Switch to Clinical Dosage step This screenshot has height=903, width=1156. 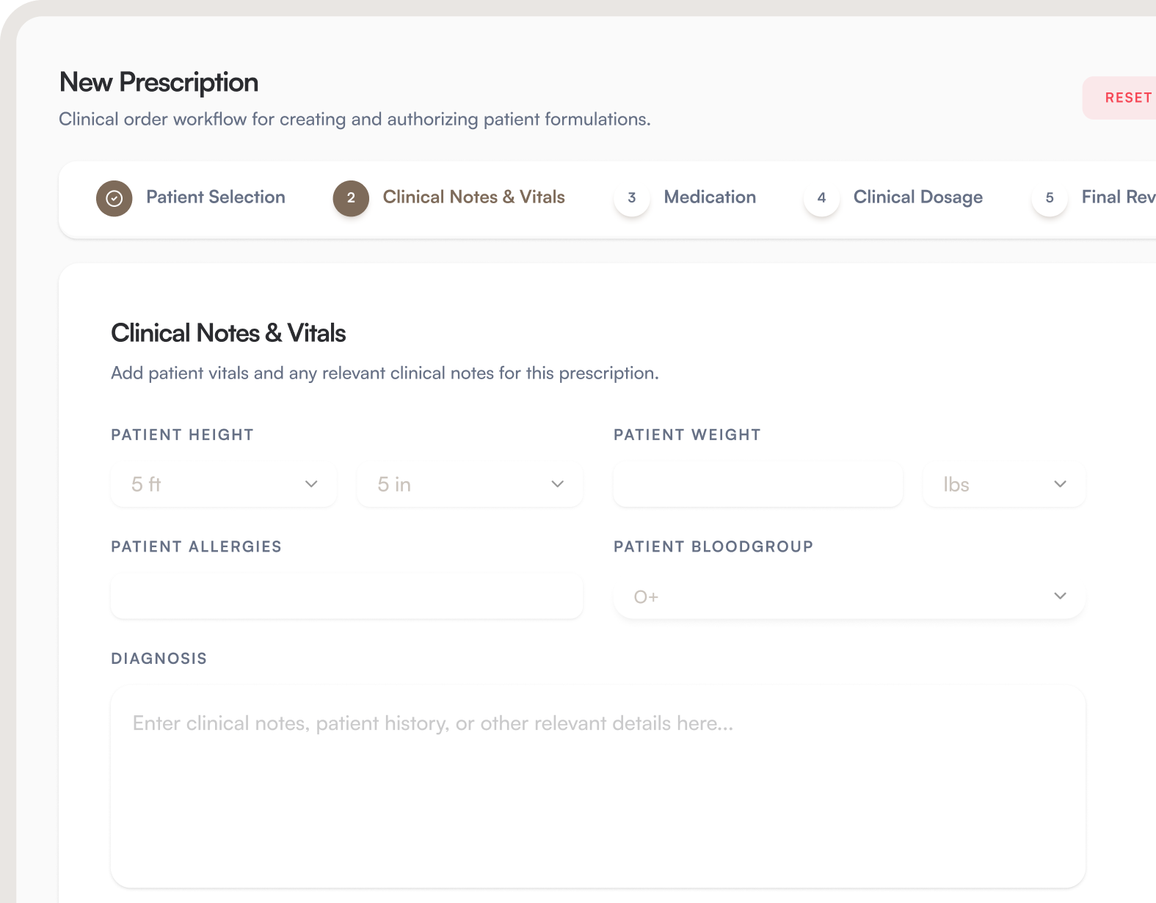coord(918,197)
